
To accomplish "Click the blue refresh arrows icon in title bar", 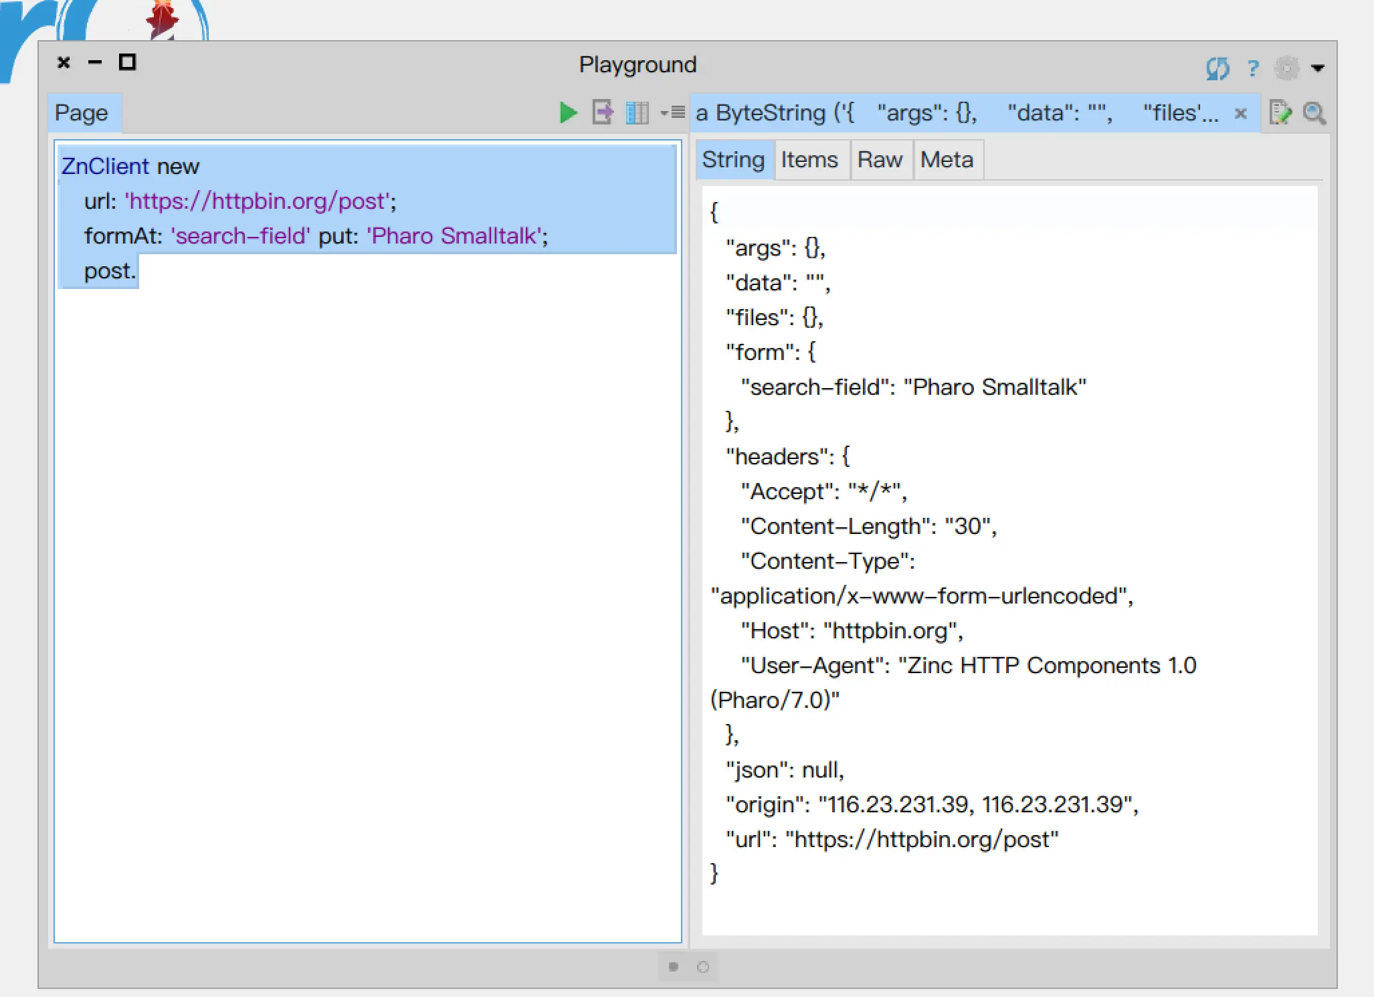I will 1217,68.
